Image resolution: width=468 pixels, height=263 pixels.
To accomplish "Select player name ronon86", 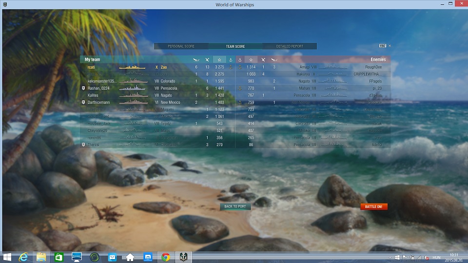I will point(94,137).
